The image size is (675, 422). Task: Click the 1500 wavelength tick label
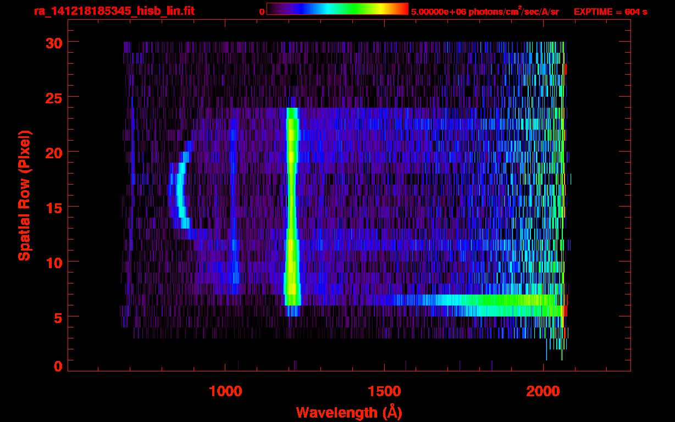384,391
